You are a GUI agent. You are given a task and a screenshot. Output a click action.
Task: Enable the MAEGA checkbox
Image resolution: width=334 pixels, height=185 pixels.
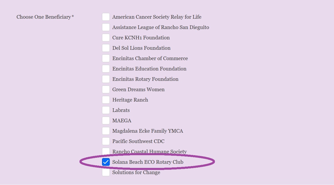[106, 120]
